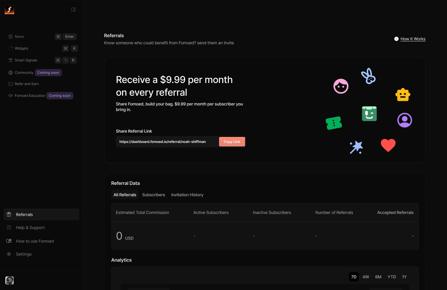Click the pink face illustration icon

pos(341,86)
